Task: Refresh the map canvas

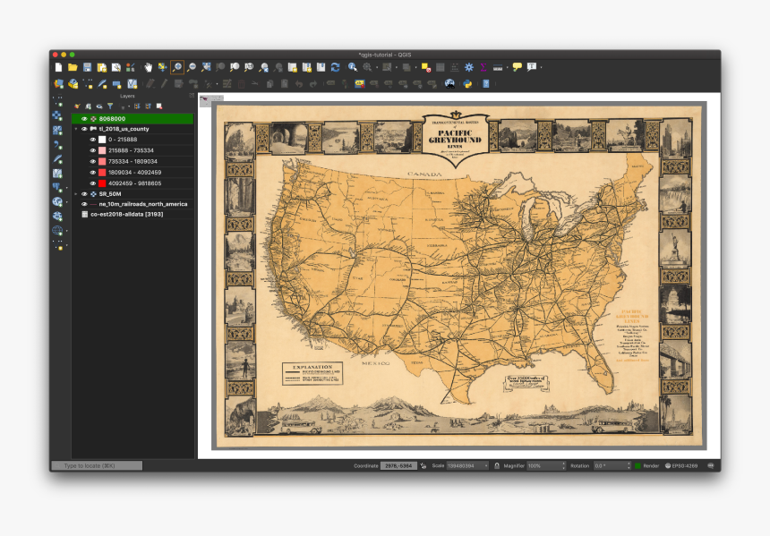Action: click(x=335, y=67)
